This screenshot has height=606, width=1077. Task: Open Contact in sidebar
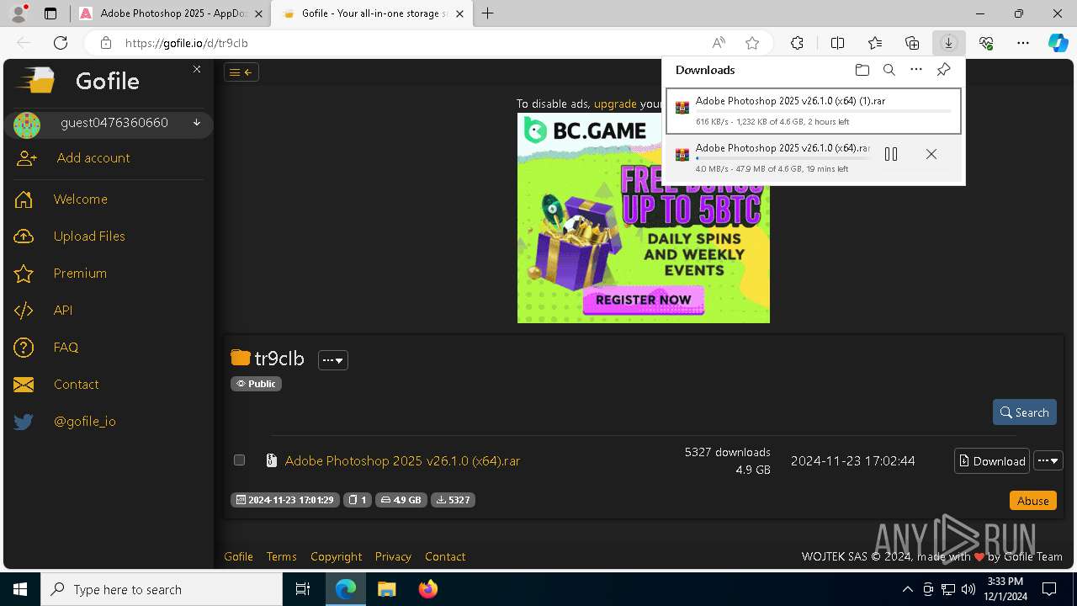[x=56, y=385]
